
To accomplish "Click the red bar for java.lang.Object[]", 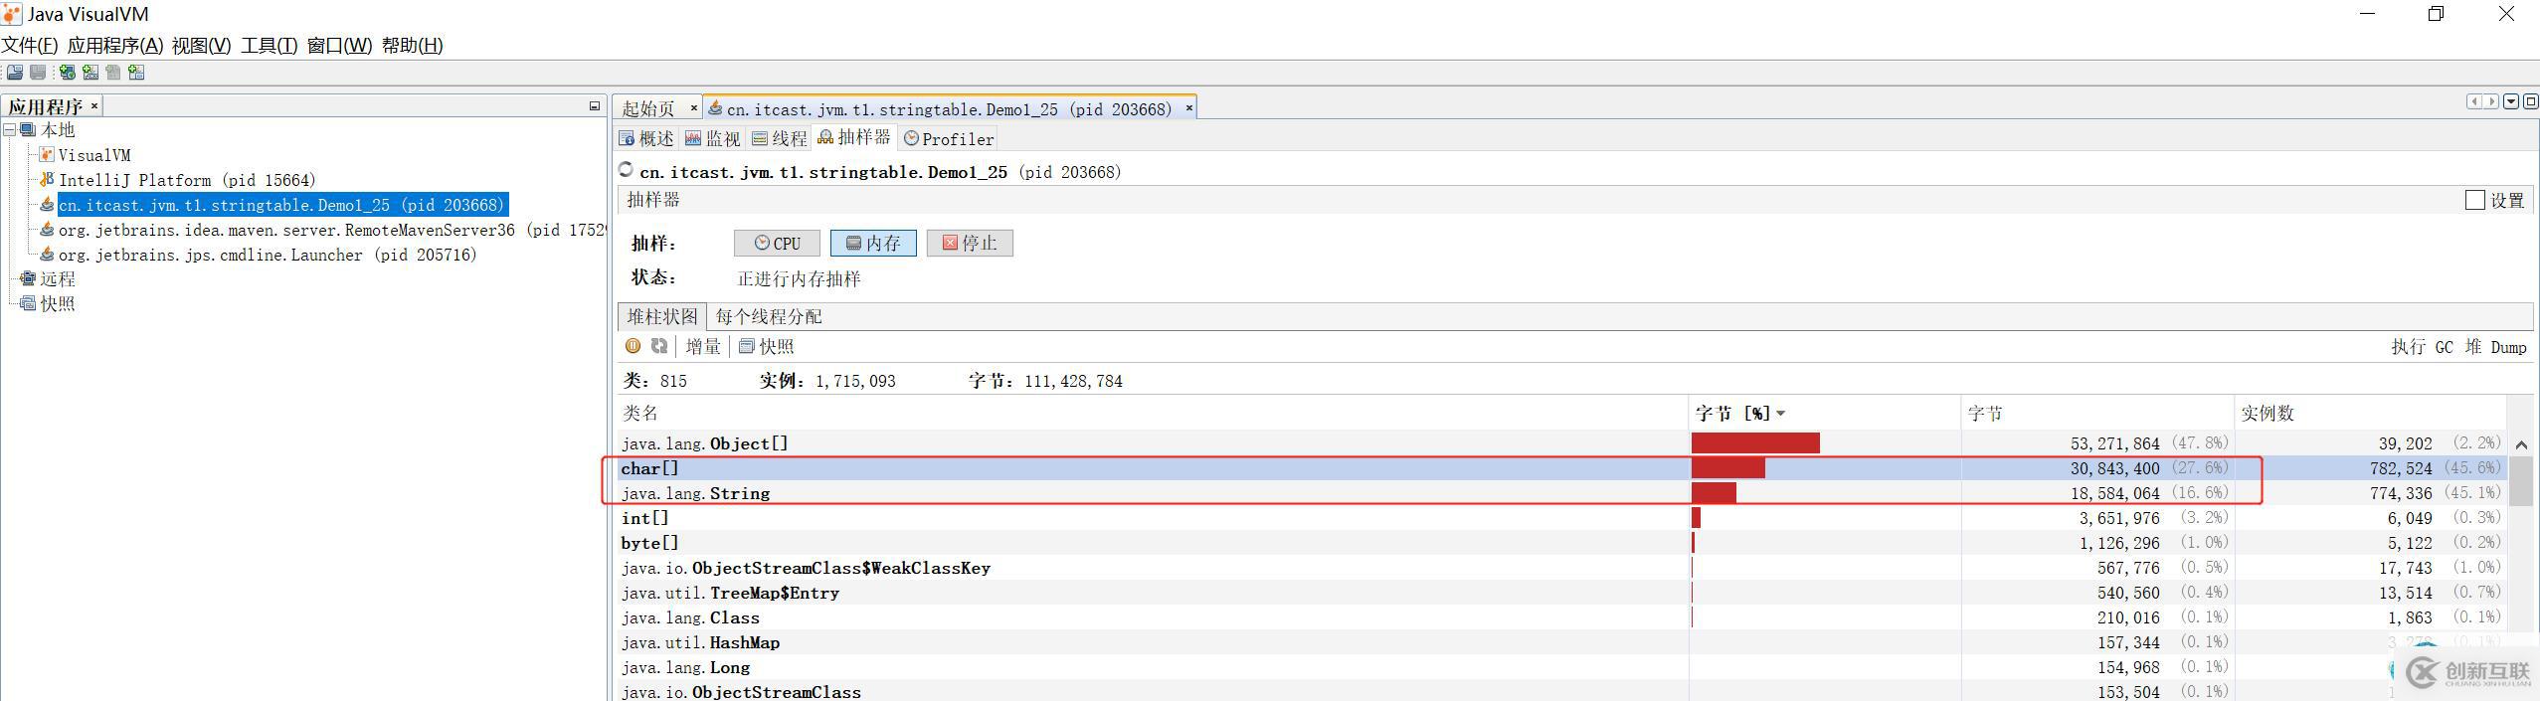I will [1755, 443].
